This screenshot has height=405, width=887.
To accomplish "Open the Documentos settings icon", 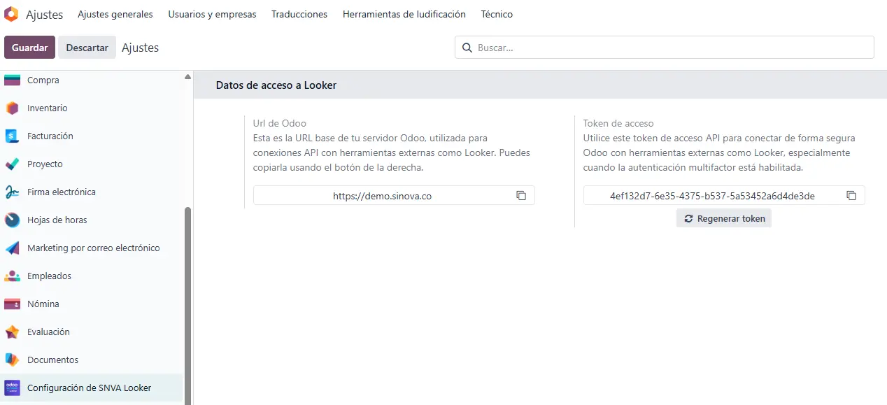I will (x=12, y=360).
